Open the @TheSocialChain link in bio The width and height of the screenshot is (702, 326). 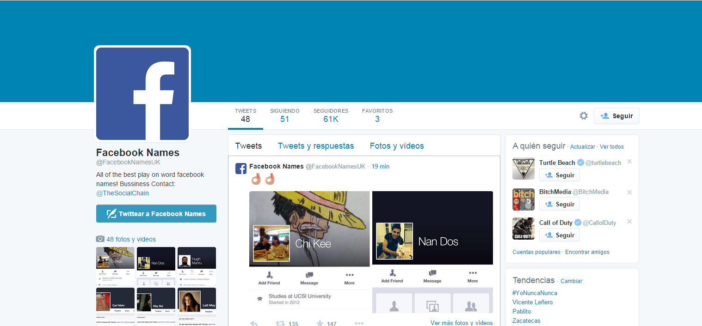(123, 193)
